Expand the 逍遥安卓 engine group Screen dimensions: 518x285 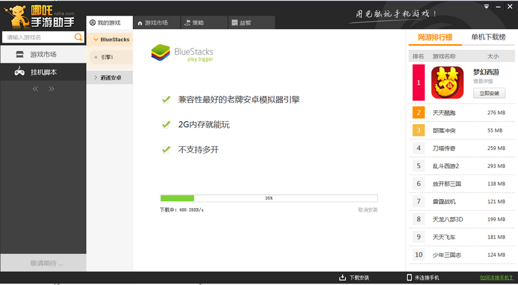(x=110, y=78)
